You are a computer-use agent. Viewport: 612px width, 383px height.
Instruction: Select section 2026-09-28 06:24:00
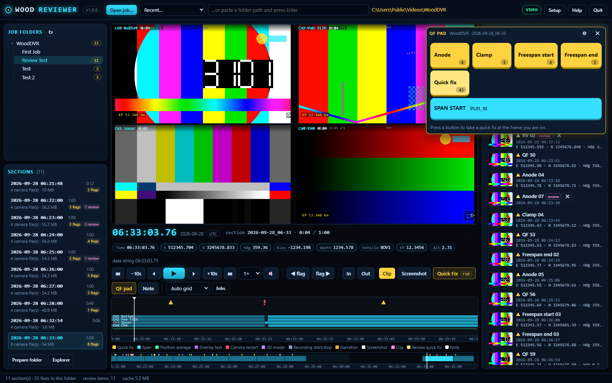[x=55, y=238]
